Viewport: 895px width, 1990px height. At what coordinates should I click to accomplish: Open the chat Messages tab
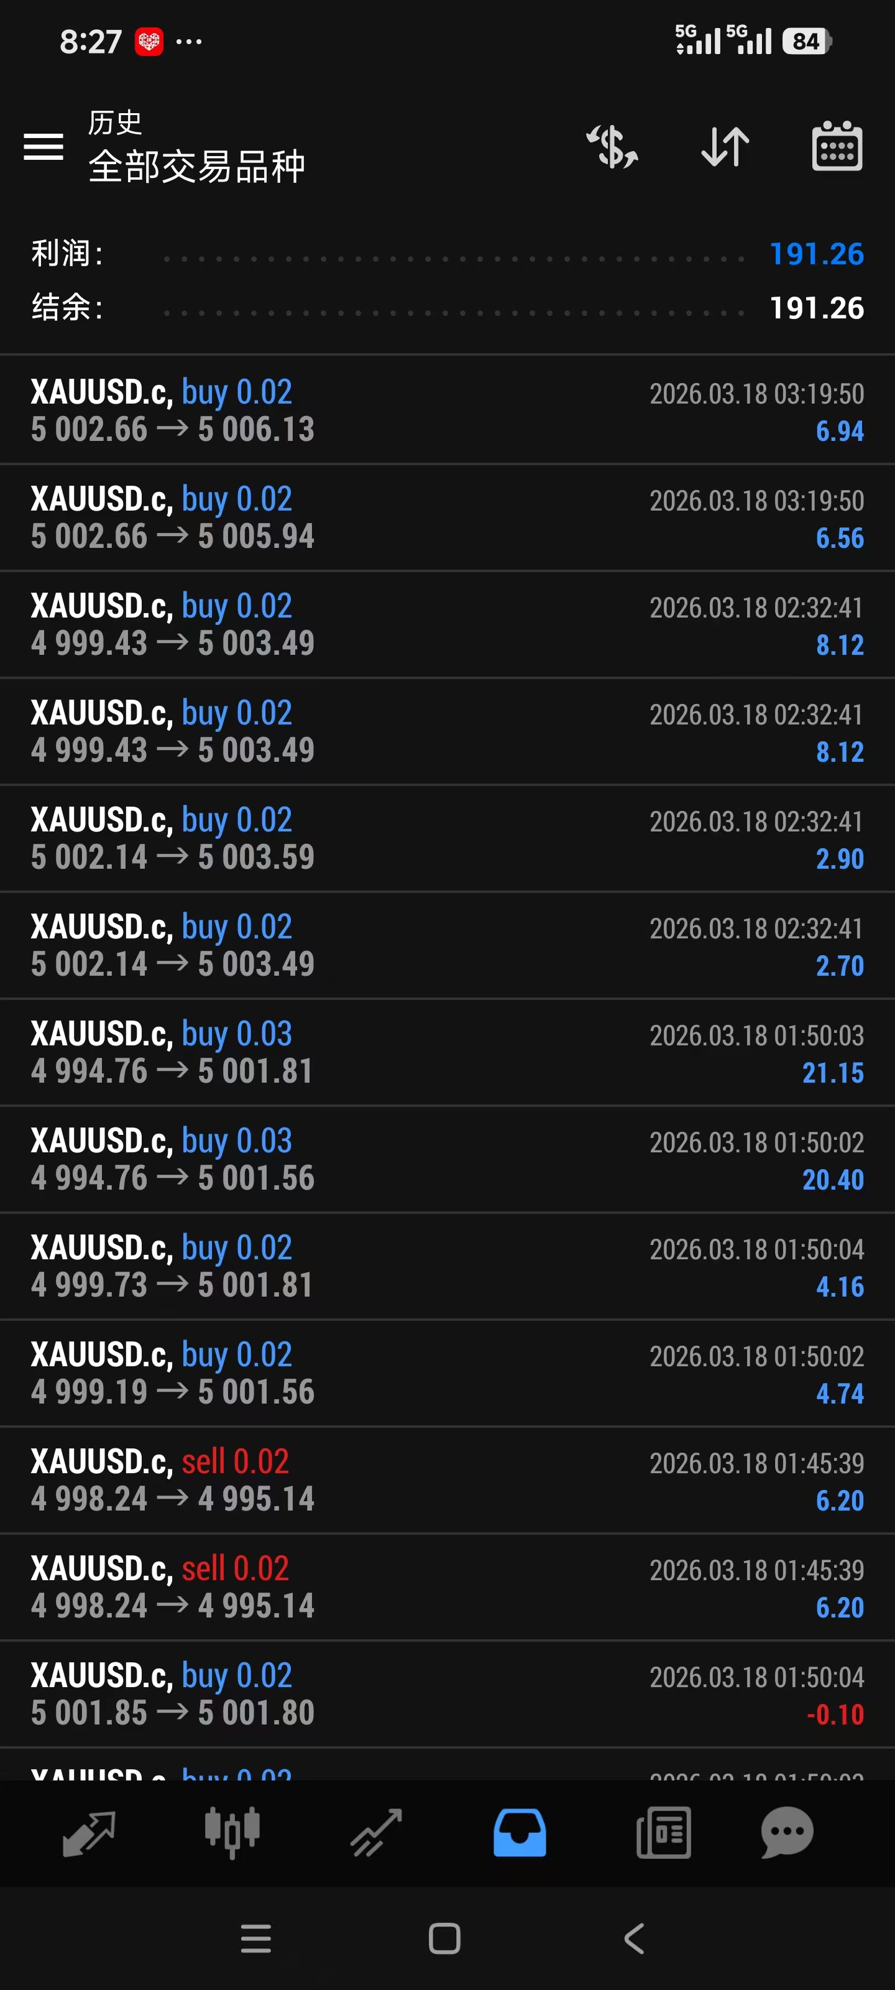click(x=787, y=1831)
